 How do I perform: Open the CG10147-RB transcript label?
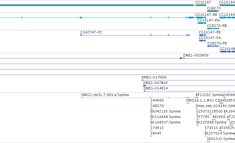point(206,15)
